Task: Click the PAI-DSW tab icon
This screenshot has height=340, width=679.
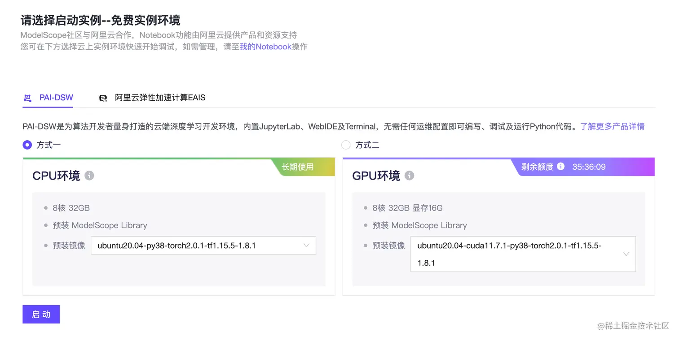Action: [x=27, y=97]
